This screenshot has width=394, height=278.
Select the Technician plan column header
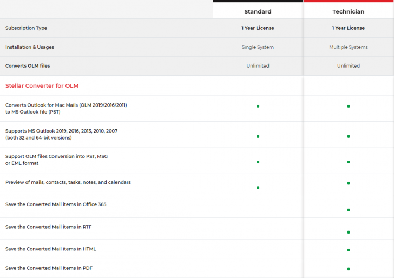(349, 11)
